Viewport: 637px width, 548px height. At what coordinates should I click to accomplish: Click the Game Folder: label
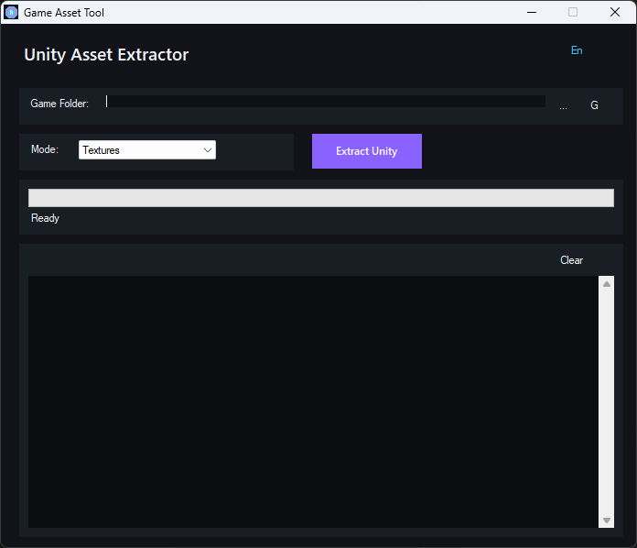[59, 104]
